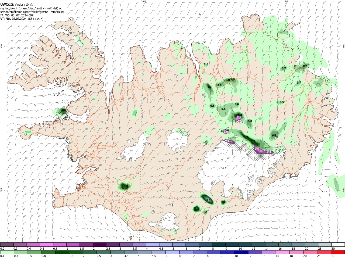This screenshot has width=345, height=258.
Task: Click the 2–2.5 darkest purple snow legend swatch
Action: point(99,245)
